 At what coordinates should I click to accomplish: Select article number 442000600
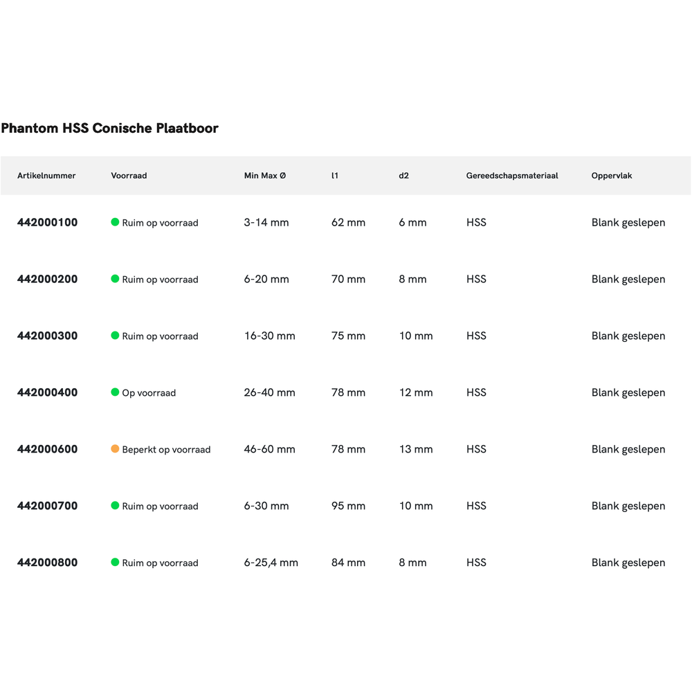tap(48, 450)
